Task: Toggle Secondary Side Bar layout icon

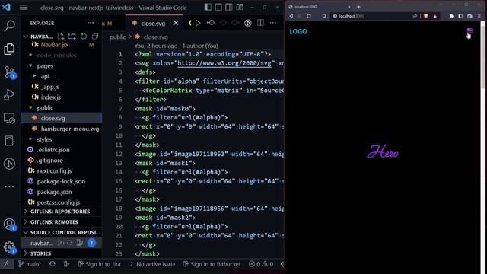Action: coord(229,7)
